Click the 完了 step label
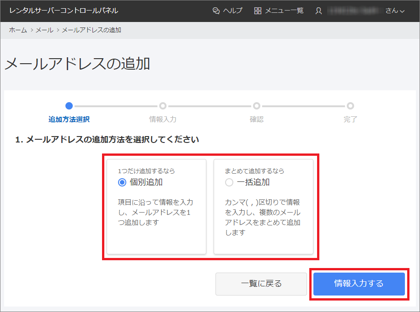Image resolution: width=420 pixels, height=312 pixels. (350, 120)
